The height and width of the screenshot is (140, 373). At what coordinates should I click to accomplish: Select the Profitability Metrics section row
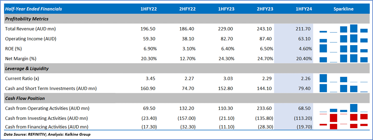[x=27, y=19]
